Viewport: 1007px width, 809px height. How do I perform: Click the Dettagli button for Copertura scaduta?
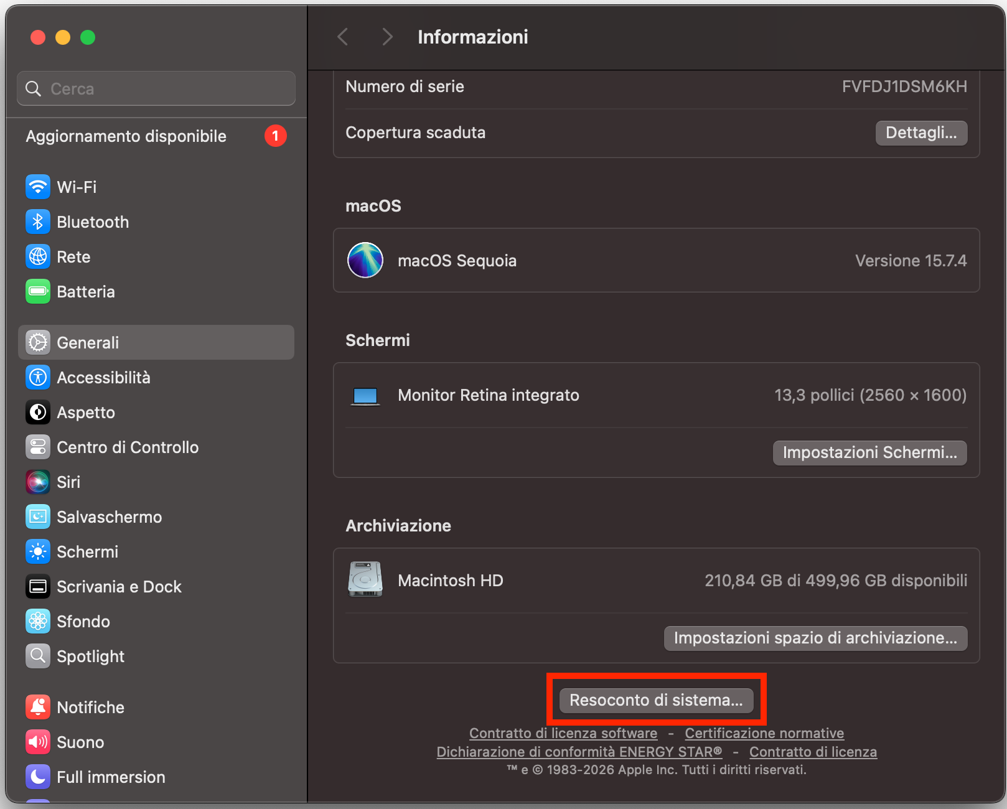(921, 133)
